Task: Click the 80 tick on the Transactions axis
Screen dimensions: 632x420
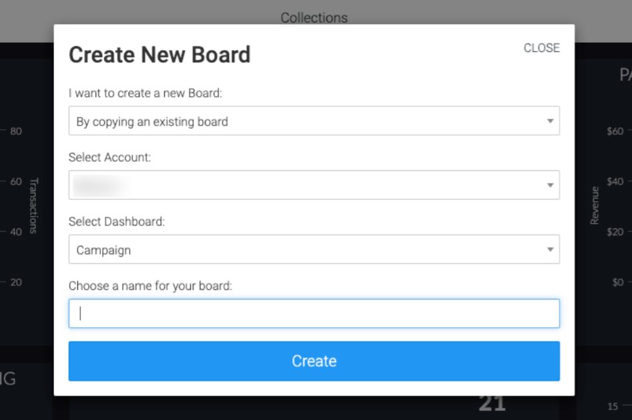Action: [x=16, y=131]
